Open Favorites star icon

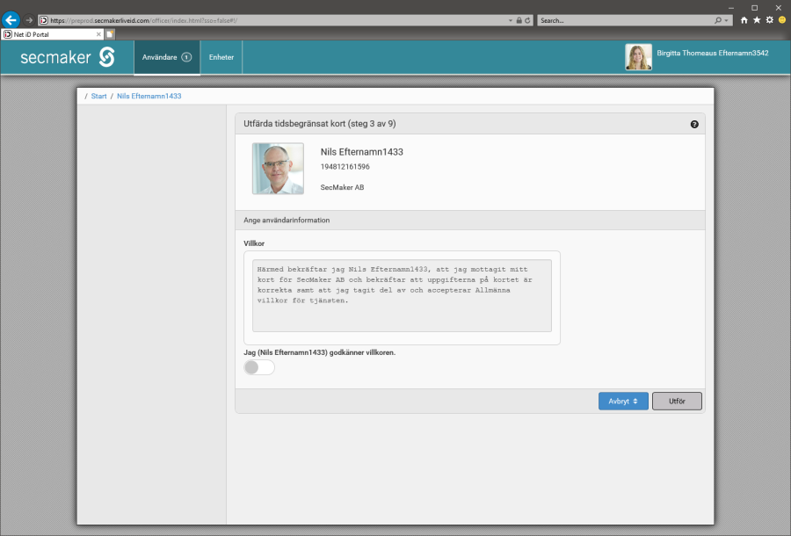point(757,20)
